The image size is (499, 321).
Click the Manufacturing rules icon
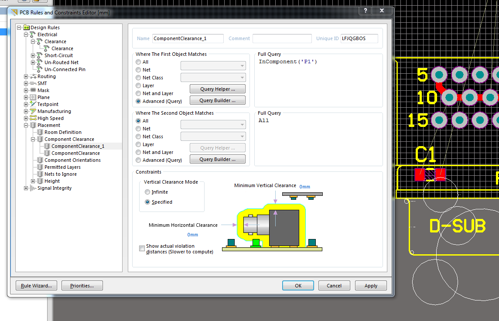click(33, 111)
